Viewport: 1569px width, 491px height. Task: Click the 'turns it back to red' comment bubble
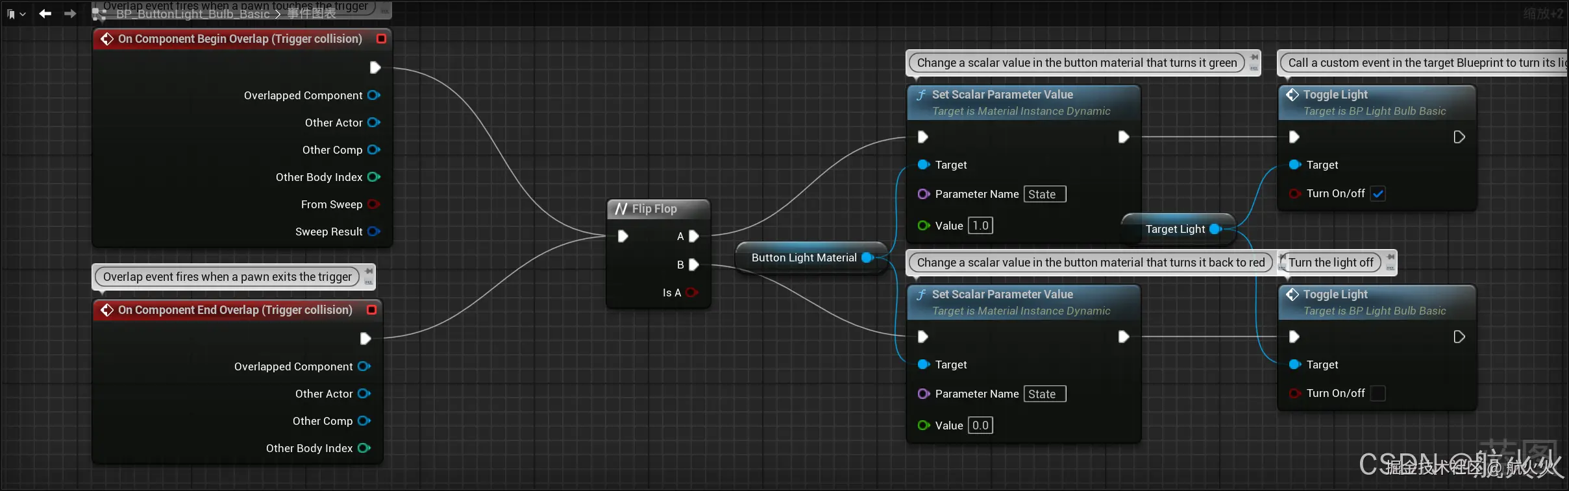pyautogui.click(x=1091, y=263)
